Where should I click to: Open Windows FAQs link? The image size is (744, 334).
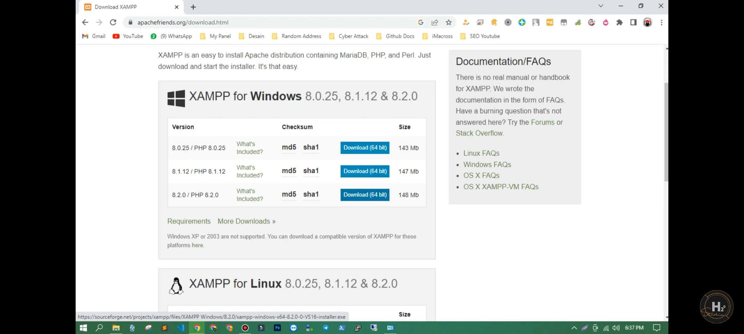(x=487, y=164)
